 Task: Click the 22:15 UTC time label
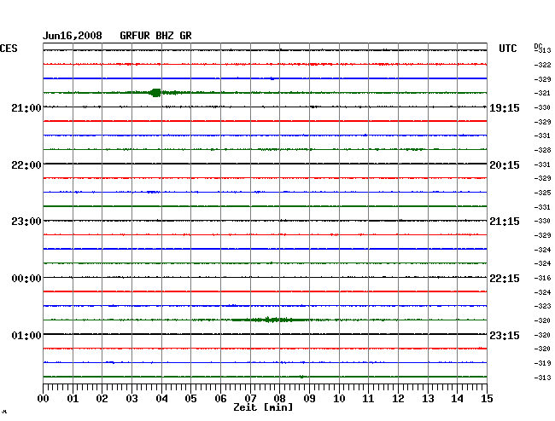point(505,279)
